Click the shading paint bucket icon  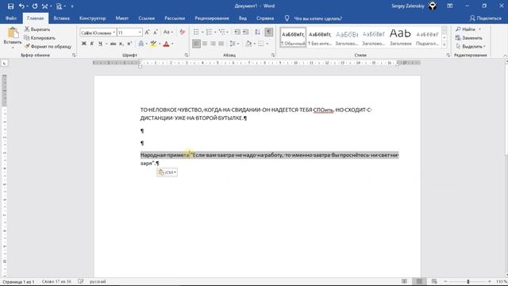tap(248, 44)
